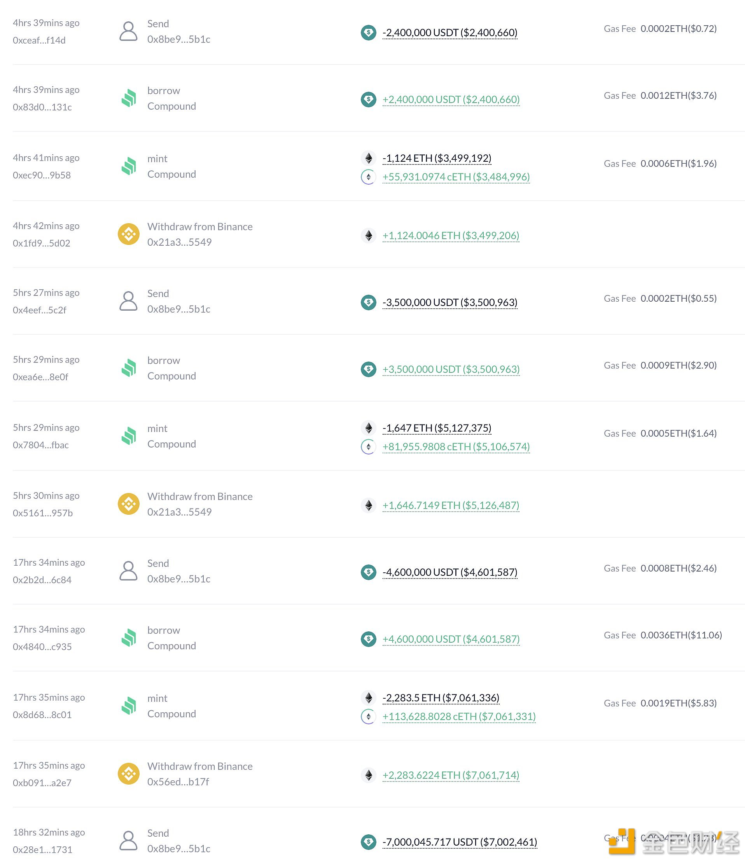Click the user avatar icon beside 0x28e1...1731 Send

[x=128, y=841]
